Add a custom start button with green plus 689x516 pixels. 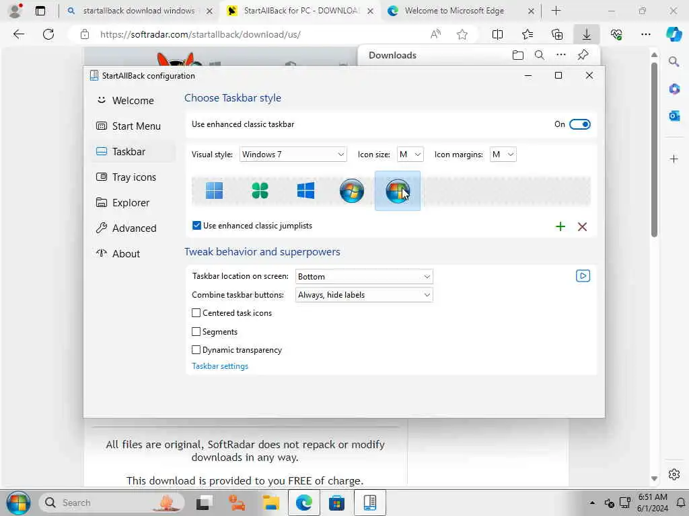(x=560, y=226)
